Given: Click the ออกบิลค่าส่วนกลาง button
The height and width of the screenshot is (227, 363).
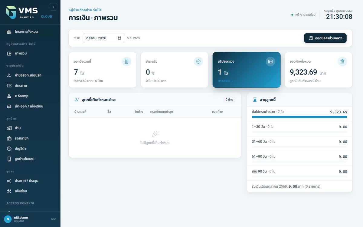Looking at the screenshot, I should (325, 38).
